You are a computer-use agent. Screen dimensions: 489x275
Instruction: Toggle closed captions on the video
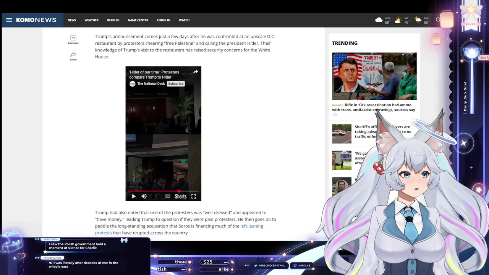(168, 196)
